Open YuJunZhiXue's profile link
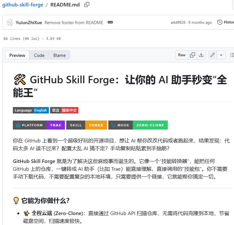The width and height of the screenshot is (234, 225). point(29,22)
